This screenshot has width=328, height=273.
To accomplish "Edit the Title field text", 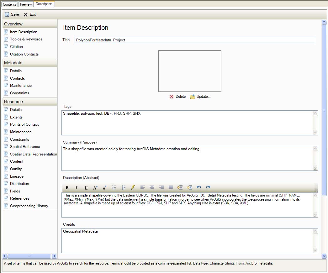I will pos(194,40).
